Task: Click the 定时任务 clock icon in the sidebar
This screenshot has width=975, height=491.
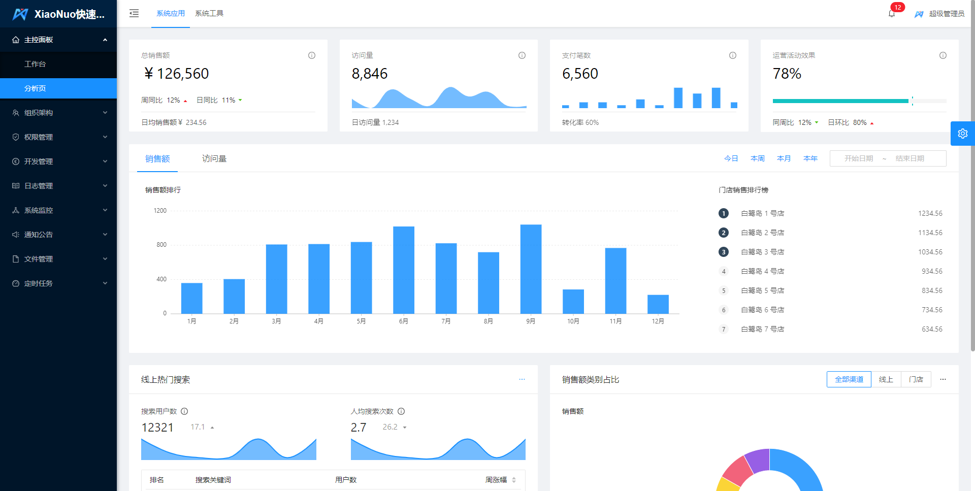Action: click(x=16, y=283)
